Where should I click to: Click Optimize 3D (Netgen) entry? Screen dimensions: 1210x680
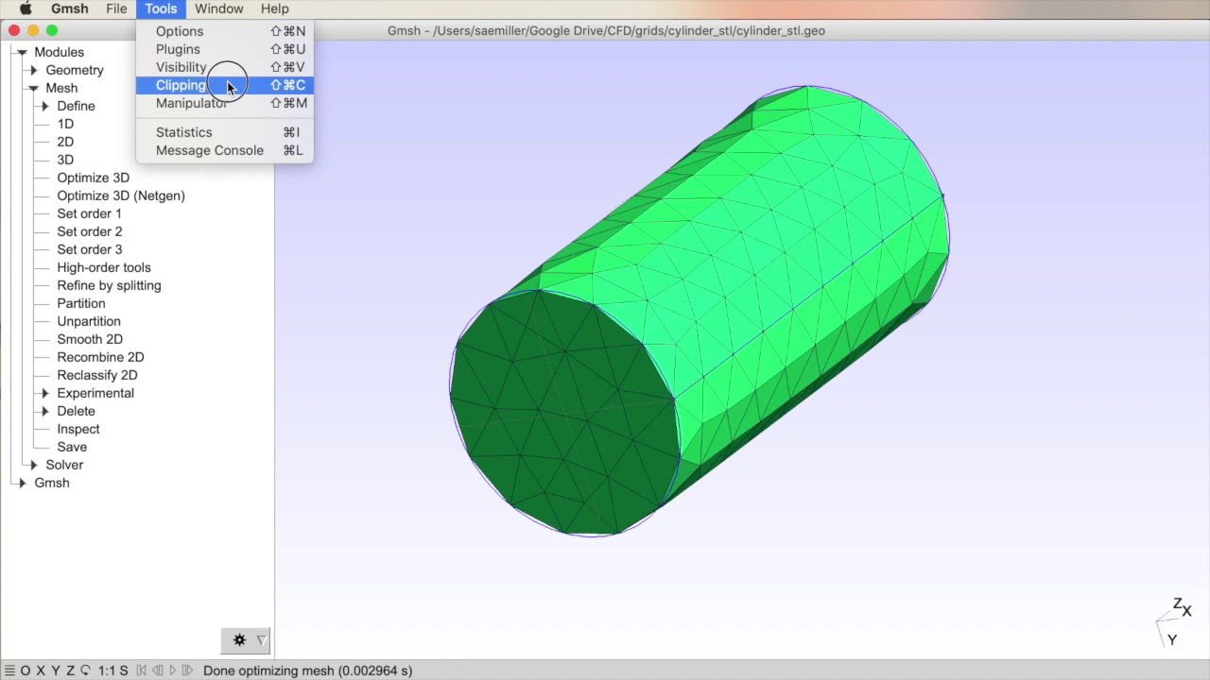[x=121, y=195]
